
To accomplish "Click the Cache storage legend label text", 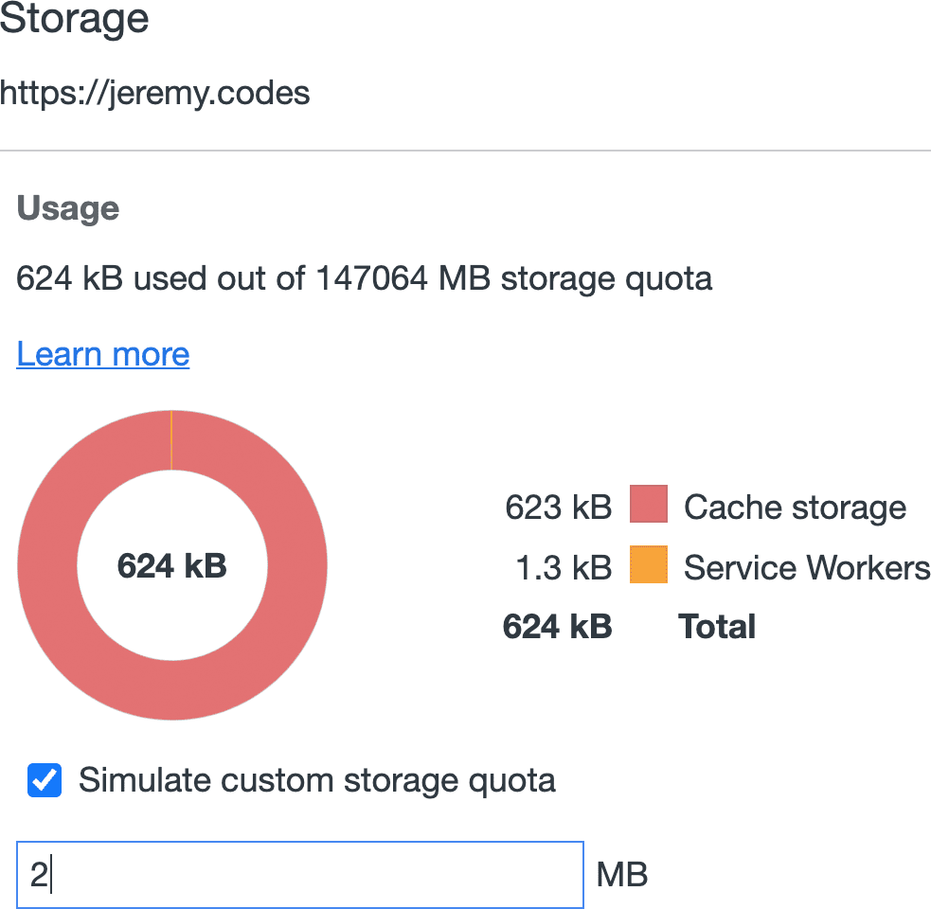I will pos(796,507).
